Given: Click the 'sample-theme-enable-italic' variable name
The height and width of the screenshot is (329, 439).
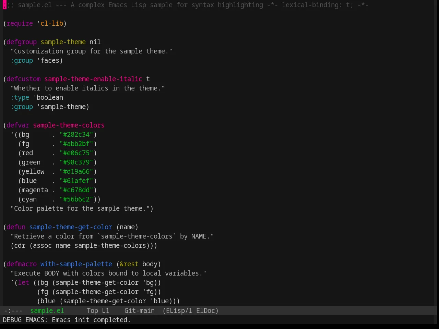Looking at the screenshot, I should 93,79.
